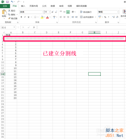Open the Foxit Reader (福昕阅读器) tab
The width and height of the screenshot is (126, 139).
81,6
